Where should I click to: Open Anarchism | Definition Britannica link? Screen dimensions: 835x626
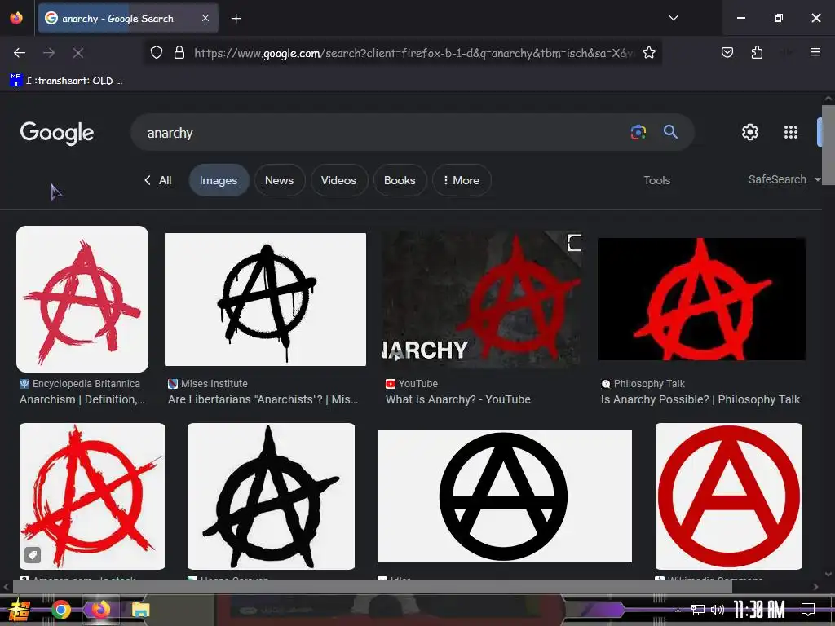(82, 399)
